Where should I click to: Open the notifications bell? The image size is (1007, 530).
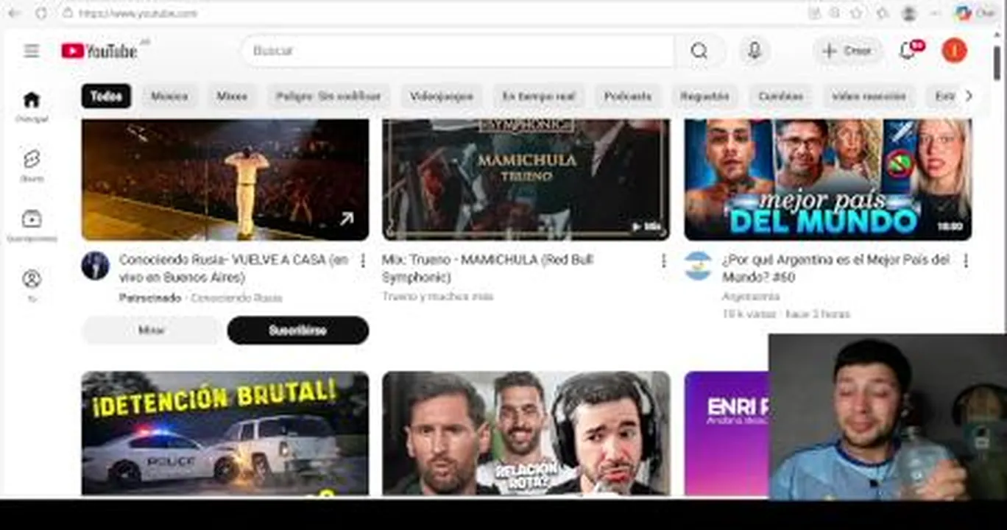908,51
